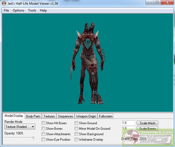Enable Mirror Model On Ground checkbox
Image resolution: width=175 pixels, height=147 pixels.
[x=76, y=129]
